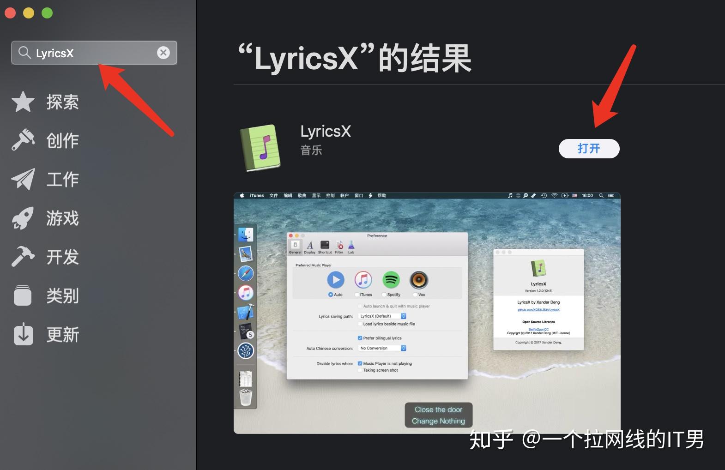Select the 类别 sidebar label

coord(62,295)
